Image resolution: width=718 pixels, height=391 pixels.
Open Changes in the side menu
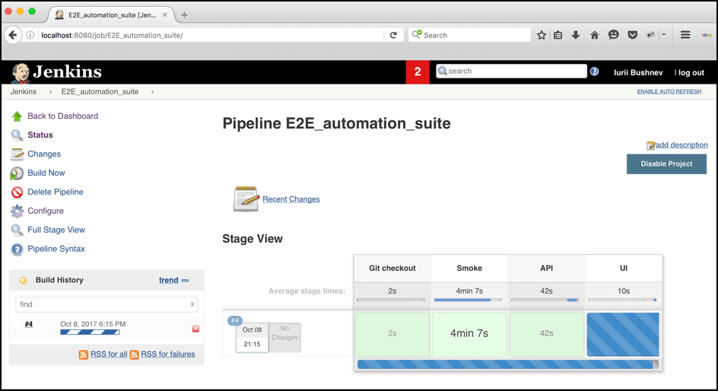pos(44,154)
